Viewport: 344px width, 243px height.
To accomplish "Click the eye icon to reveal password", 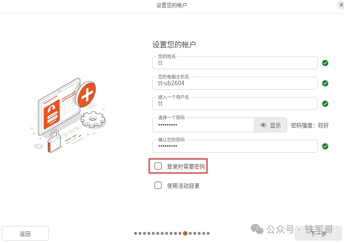I will [263, 125].
